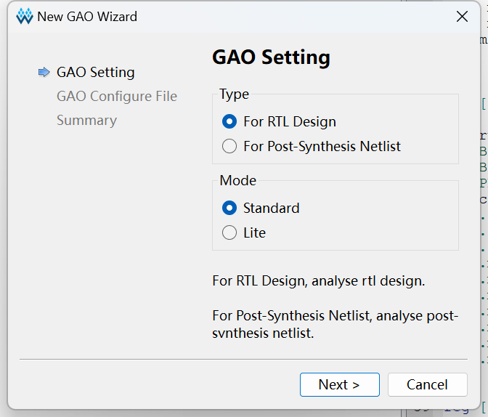Click the blue arrow step indicator
Image resolution: width=488 pixels, height=417 pixels.
(44, 72)
